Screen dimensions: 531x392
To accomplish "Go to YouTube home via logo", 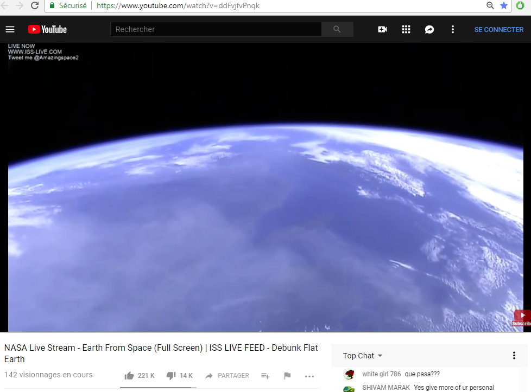I will (47, 29).
